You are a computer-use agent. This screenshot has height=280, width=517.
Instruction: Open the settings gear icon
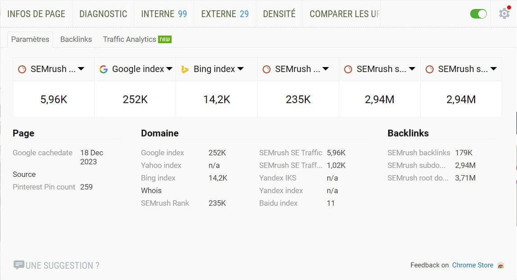pos(504,14)
